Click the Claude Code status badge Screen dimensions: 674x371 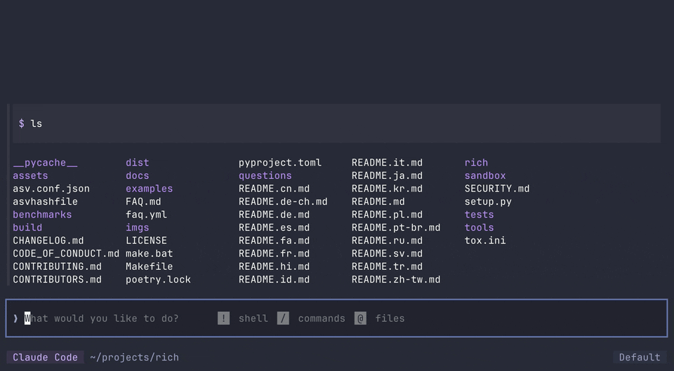click(x=45, y=357)
